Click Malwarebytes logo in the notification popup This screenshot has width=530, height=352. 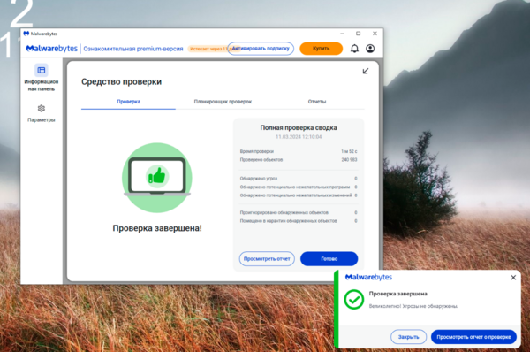click(x=368, y=278)
